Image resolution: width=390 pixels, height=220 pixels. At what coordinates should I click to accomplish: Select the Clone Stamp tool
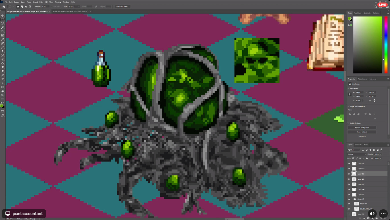(x=3, y=51)
